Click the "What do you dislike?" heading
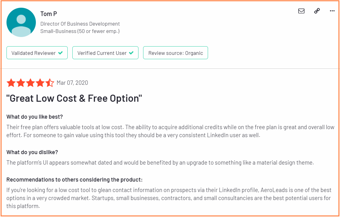The image size is (340, 217). [x=32, y=152]
